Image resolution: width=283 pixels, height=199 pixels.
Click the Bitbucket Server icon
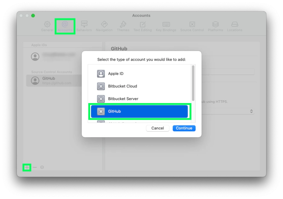pos(101,99)
